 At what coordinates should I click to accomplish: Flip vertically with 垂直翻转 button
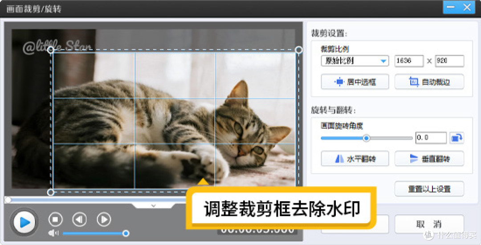pyautogui.click(x=429, y=159)
